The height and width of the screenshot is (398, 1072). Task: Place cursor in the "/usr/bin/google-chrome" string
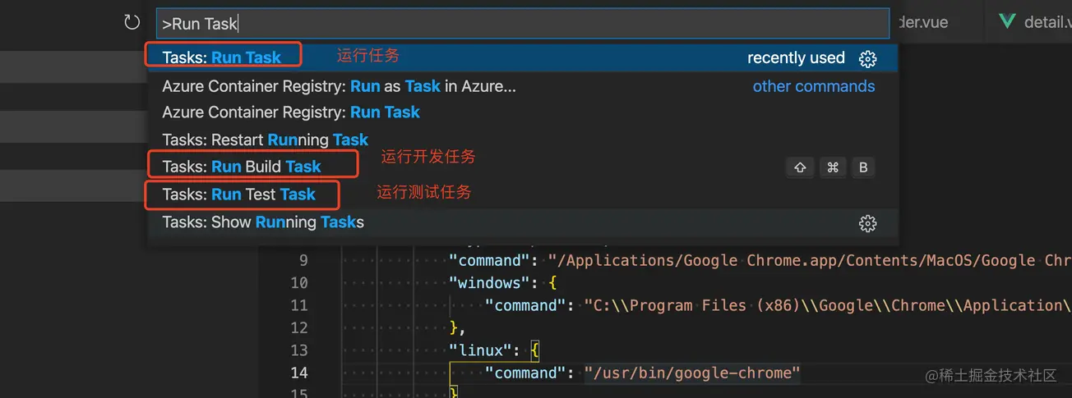[x=691, y=373]
